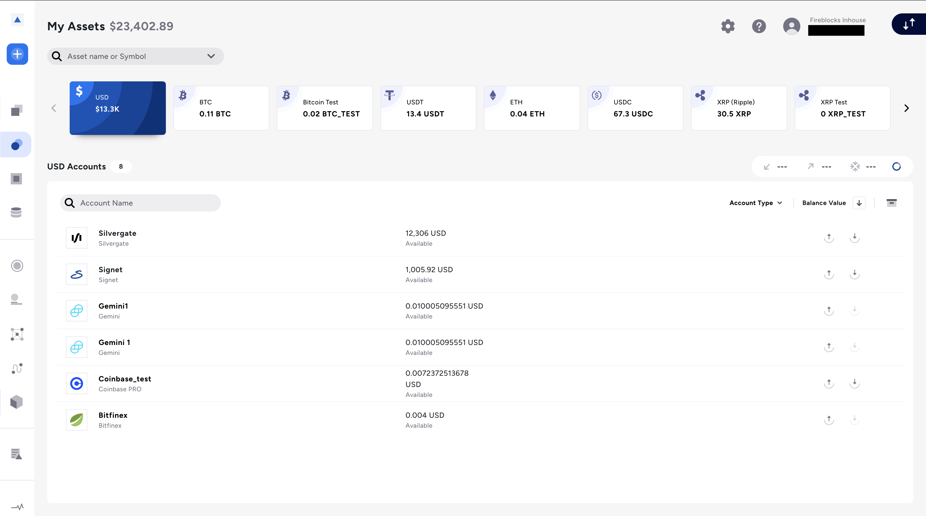
Task: Click the 1,005.92 USD balance value
Action: click(429, 270)
